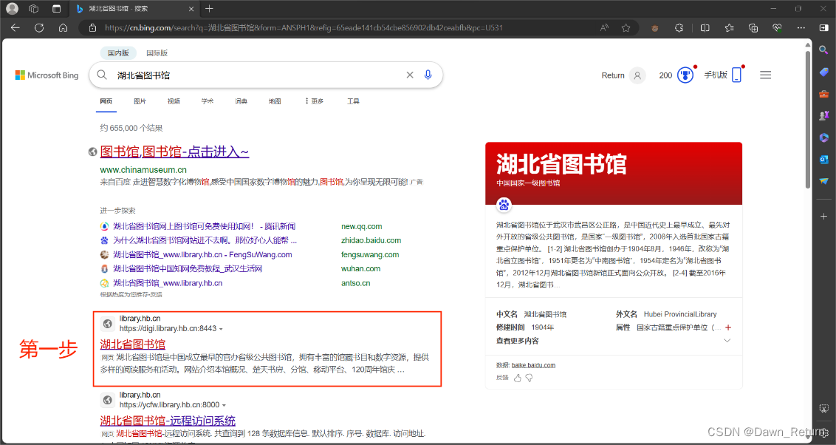Open the Extensions puzzle icon
Viewport: 836px width, 445px height.
679,28
